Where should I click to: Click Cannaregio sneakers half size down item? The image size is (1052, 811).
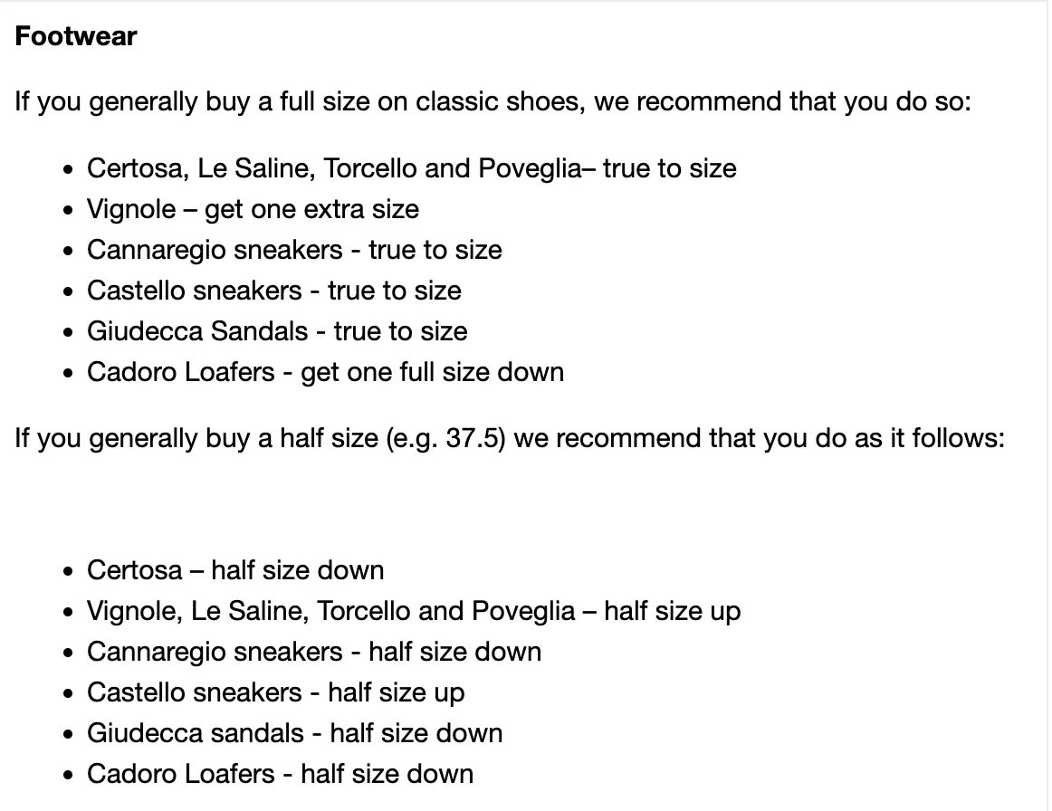click(x=314, y=652)
